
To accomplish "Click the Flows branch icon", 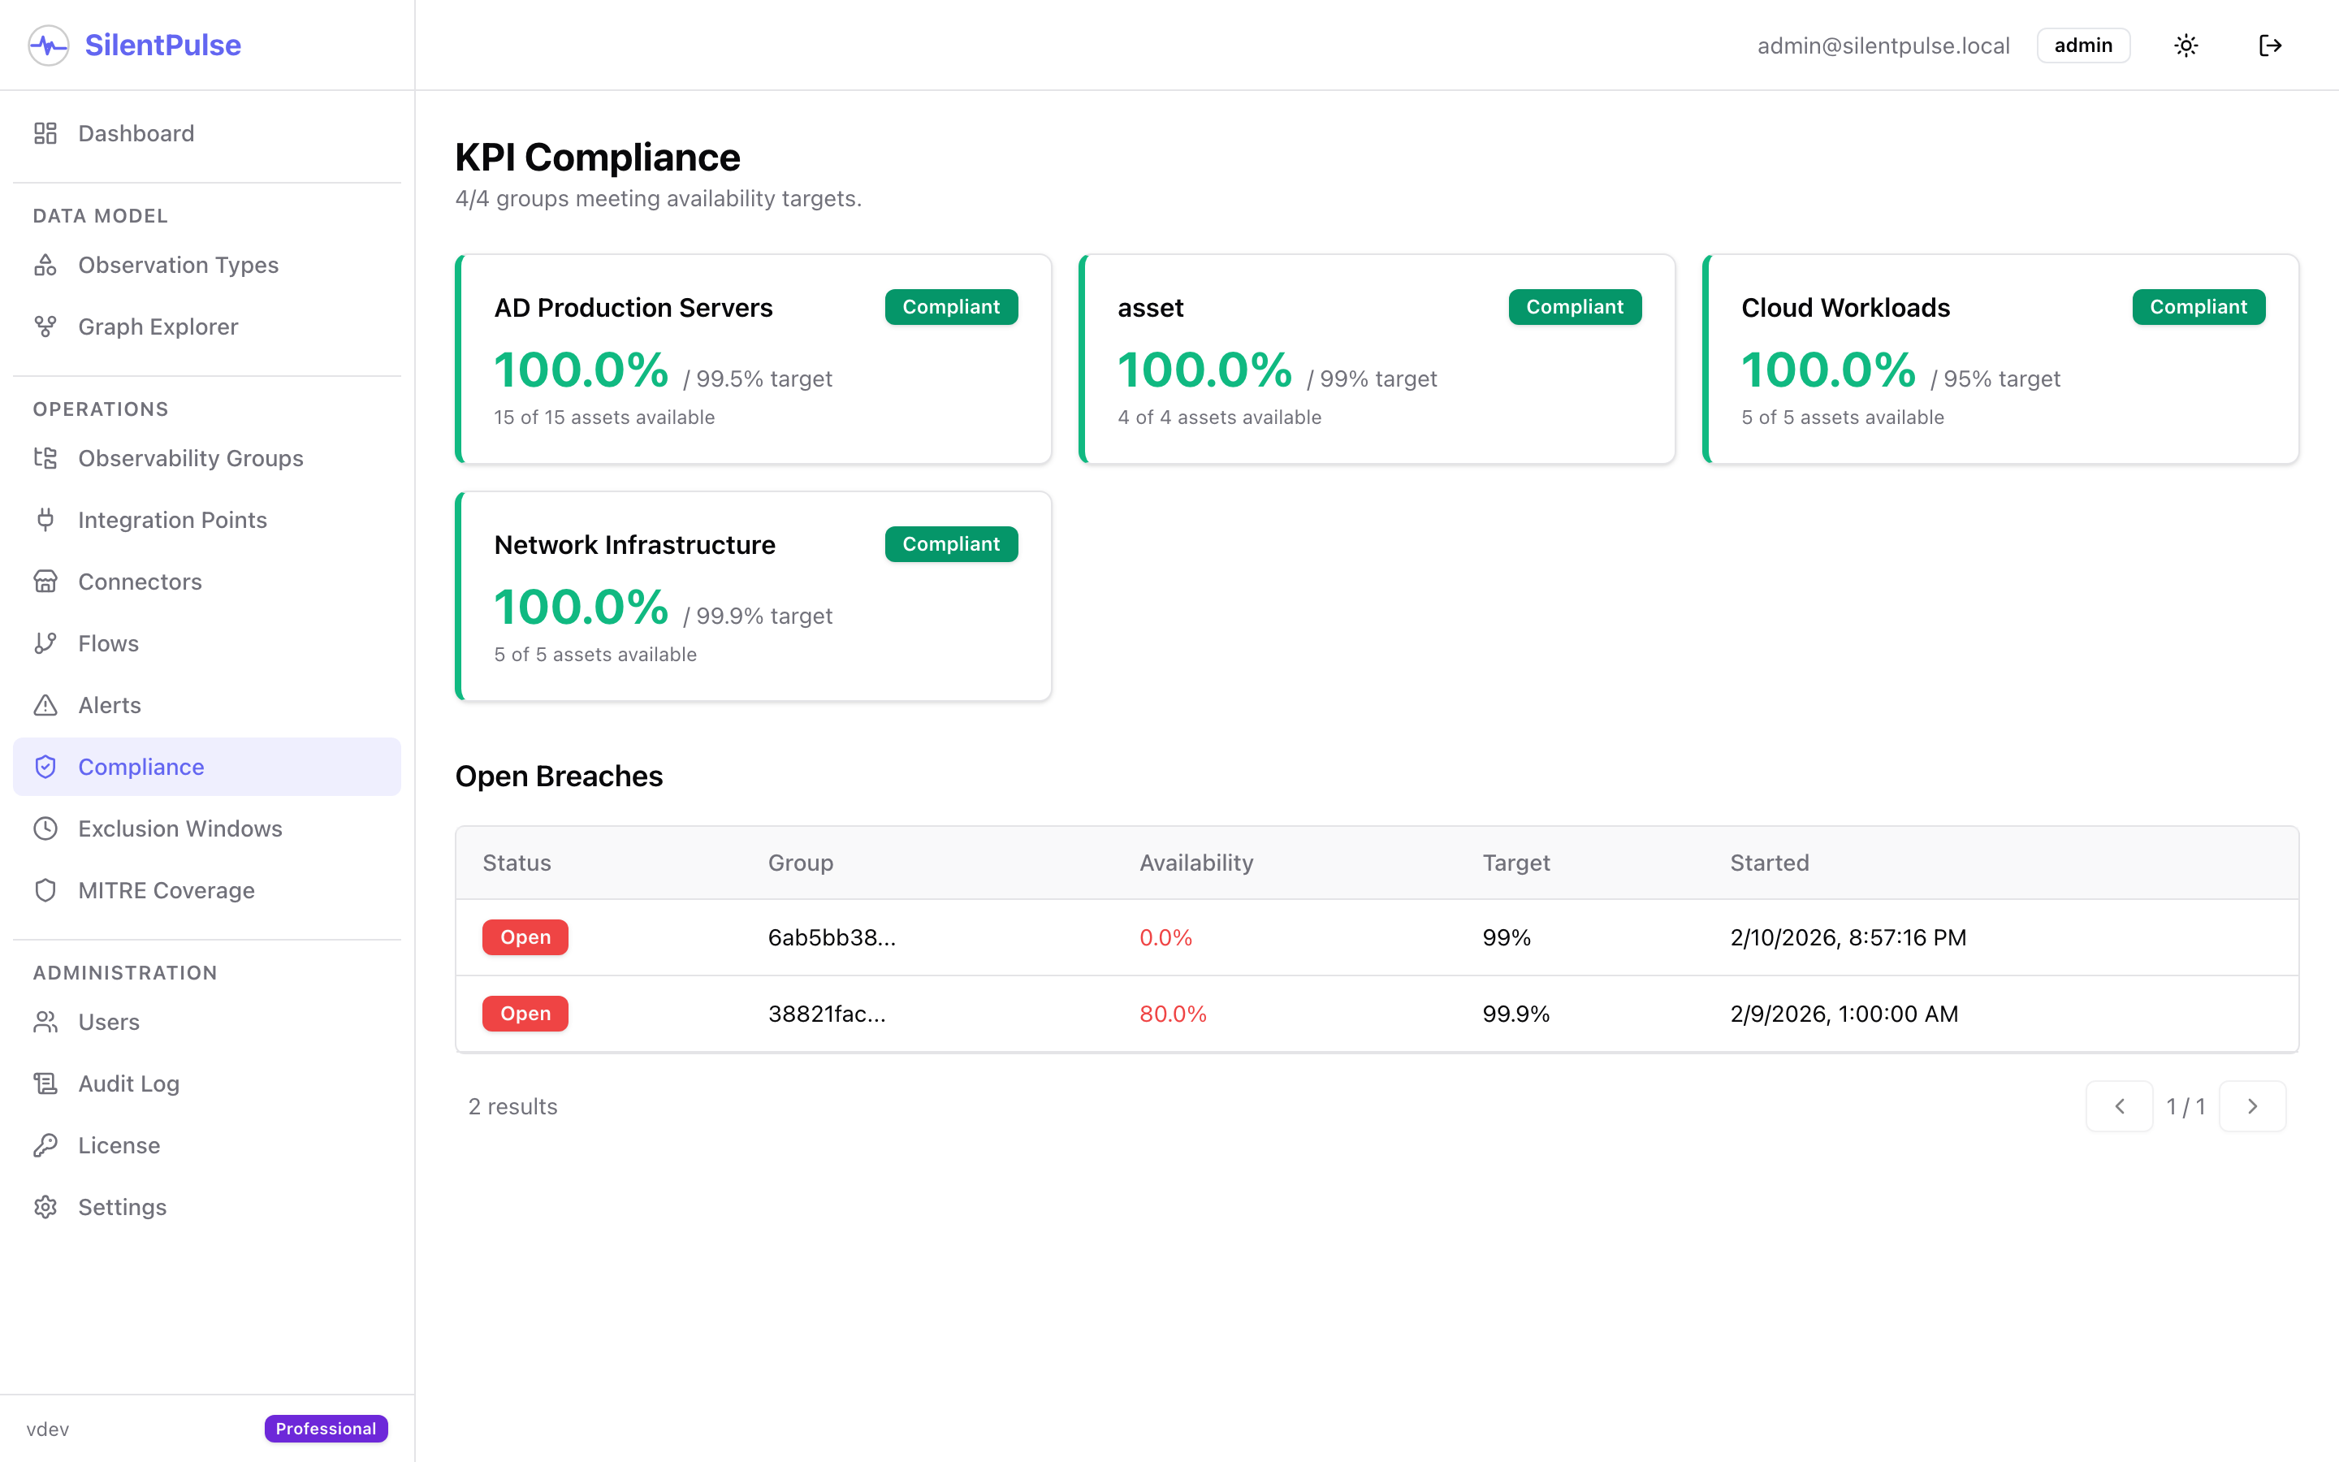I will (x=45, y=644).
